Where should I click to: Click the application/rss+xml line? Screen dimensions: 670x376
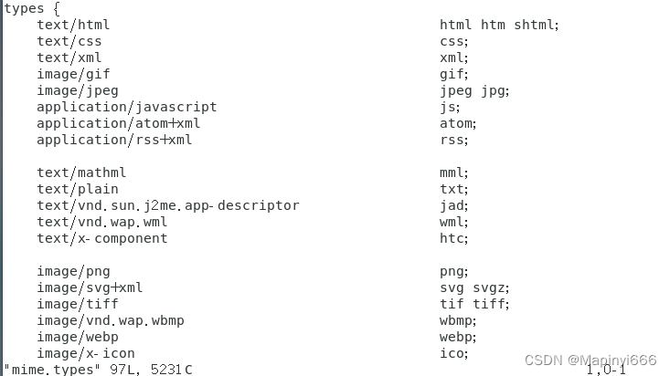[114, 140]
